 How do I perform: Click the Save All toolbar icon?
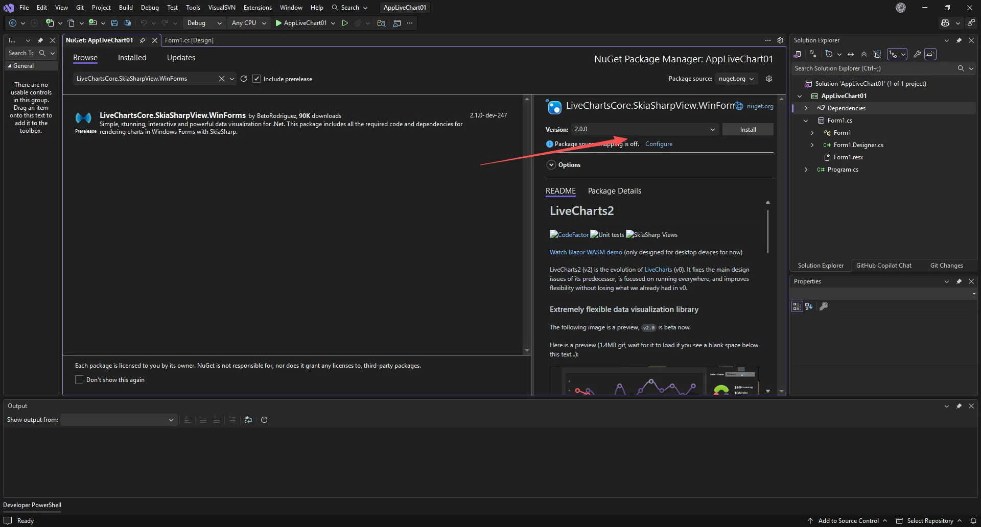click(x=128, y=23)
